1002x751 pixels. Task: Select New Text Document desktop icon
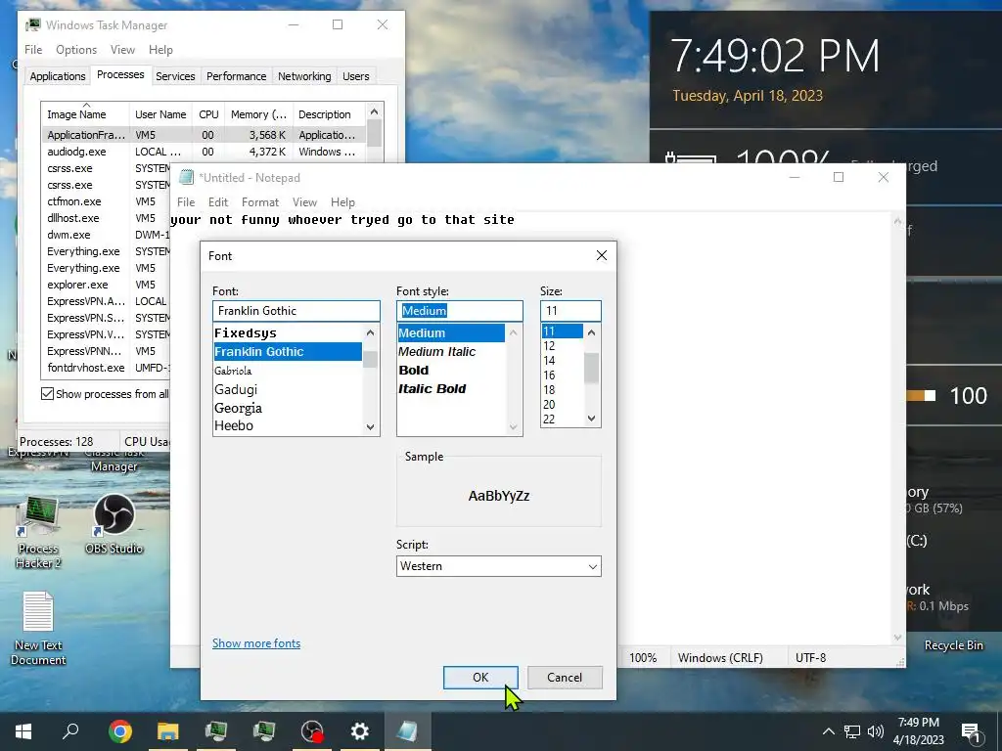click(x=38, y=629)
